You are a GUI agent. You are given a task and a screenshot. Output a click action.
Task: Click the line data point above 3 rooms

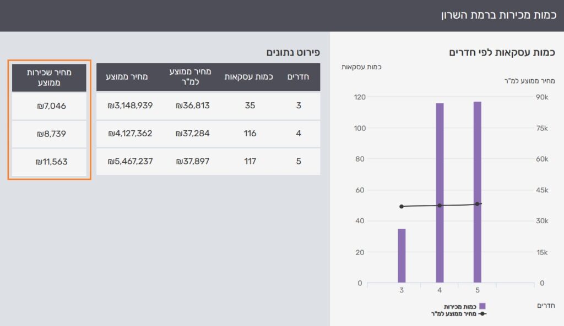coord(402,207)
